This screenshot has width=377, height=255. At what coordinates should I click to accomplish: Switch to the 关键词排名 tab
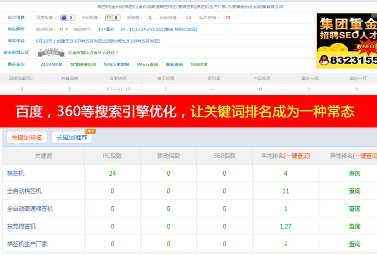[x=27, y=137]
